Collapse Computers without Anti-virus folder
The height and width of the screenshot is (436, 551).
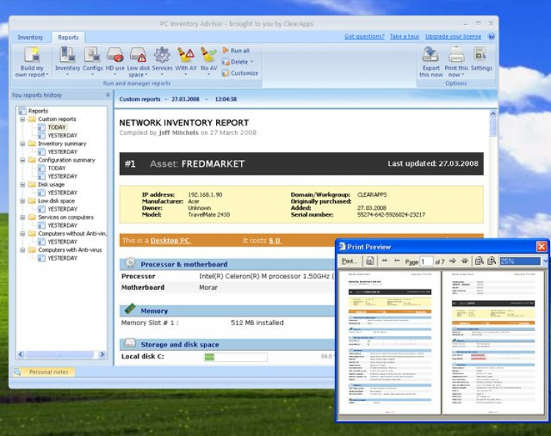(23, 234)
